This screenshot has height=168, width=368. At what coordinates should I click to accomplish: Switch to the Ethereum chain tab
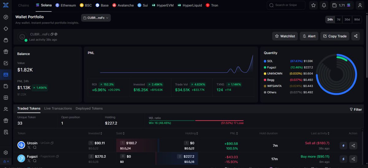[x=66, y=5]
